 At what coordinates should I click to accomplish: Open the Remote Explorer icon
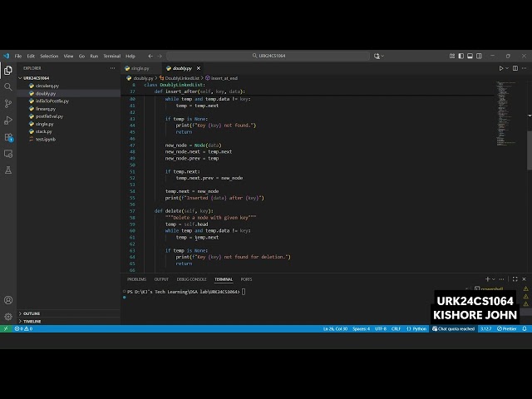[8, 154]
